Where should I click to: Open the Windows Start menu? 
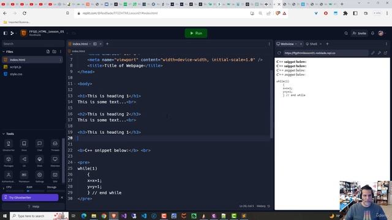[4, 216]
